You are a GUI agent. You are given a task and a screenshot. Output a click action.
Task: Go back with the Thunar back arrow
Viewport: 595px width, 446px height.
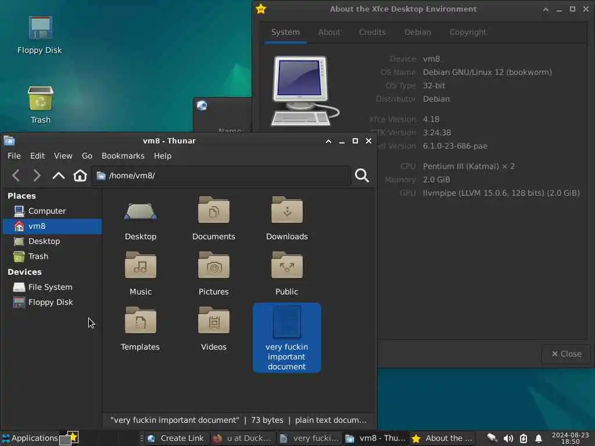pos(16,175)
